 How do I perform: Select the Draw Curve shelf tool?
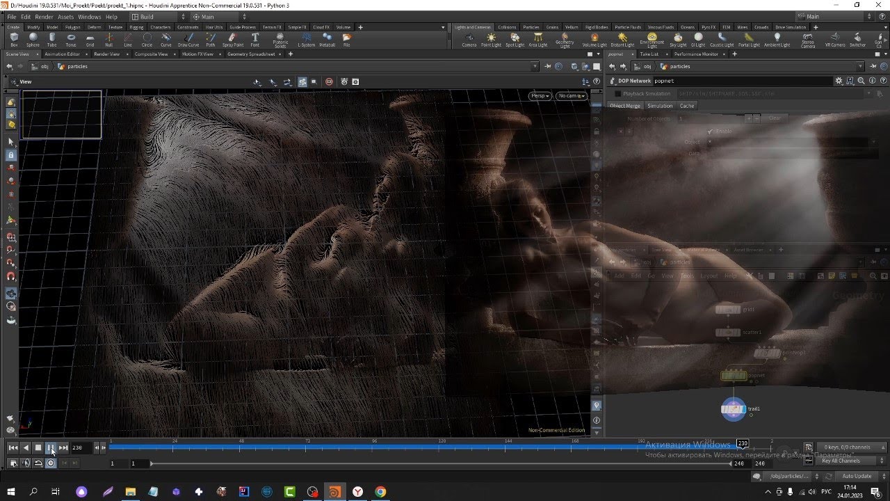[x=188, y=40]
